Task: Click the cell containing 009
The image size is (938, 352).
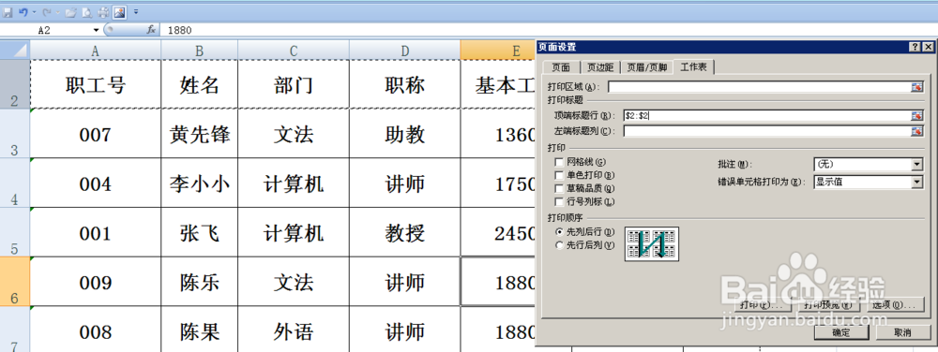Action: pyautogui.click(x=95, y=282)
